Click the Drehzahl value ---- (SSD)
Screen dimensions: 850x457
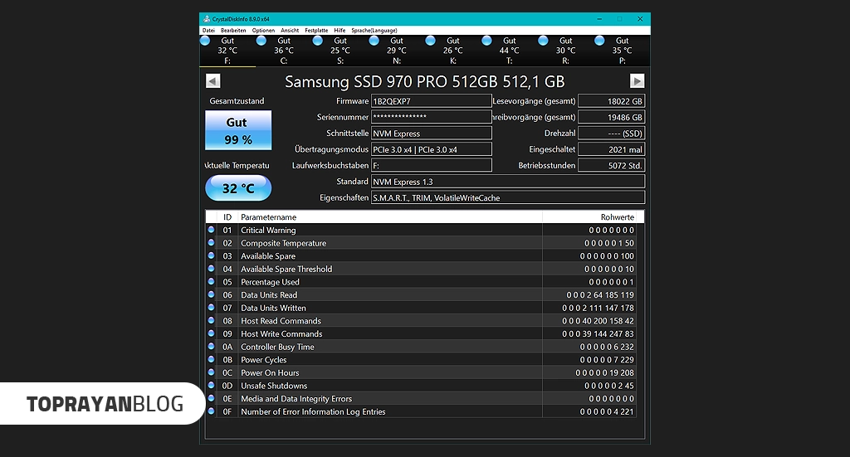coord(612,134)
